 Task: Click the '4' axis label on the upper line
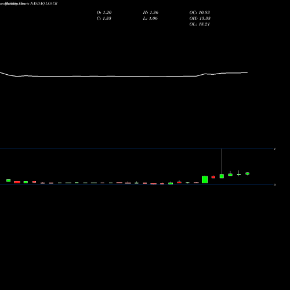[274, 149]
